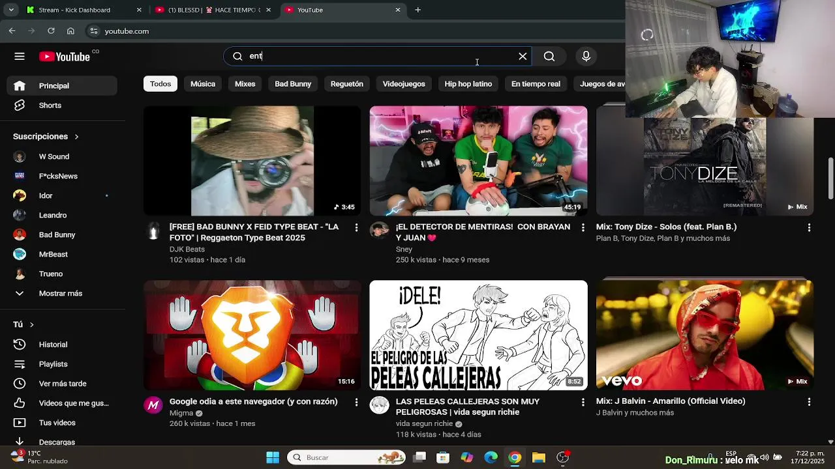The width and height of the screenshot is (835, 469).
Task: Open the Migma channel avatar
Action: click(153, 405)
